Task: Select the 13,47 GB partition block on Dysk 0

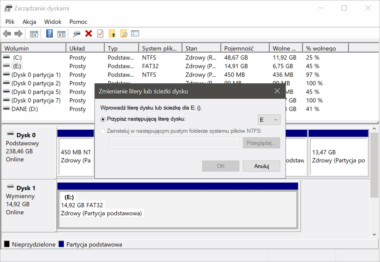Action: (x=339, y=157)
